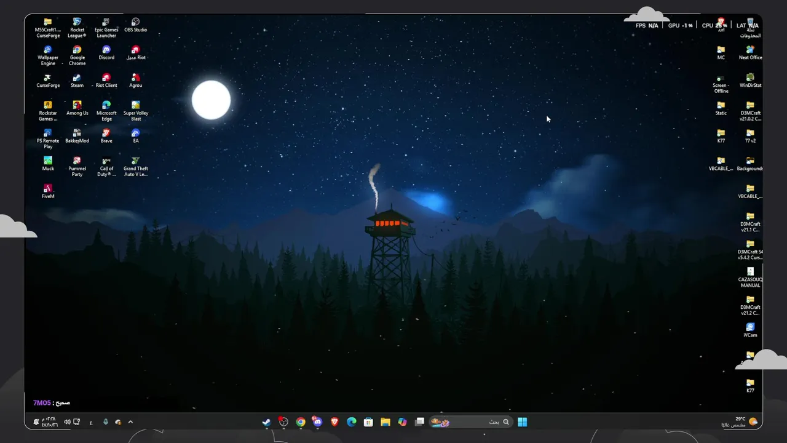Screen dimensions: 787x443
Task: Launch Rocket League from the desktop
Action: (77, 28)
